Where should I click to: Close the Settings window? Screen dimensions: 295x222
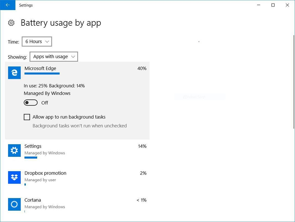point(287,5)
